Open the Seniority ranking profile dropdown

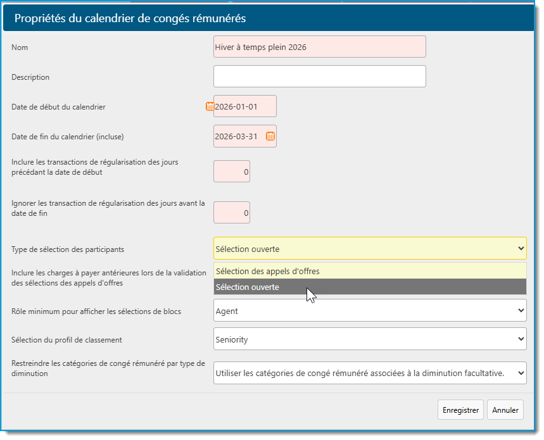370,339
